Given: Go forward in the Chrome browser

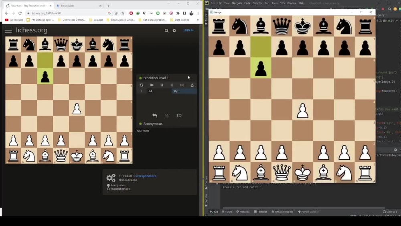Looking at the screenshot, I should pos(13,13).
